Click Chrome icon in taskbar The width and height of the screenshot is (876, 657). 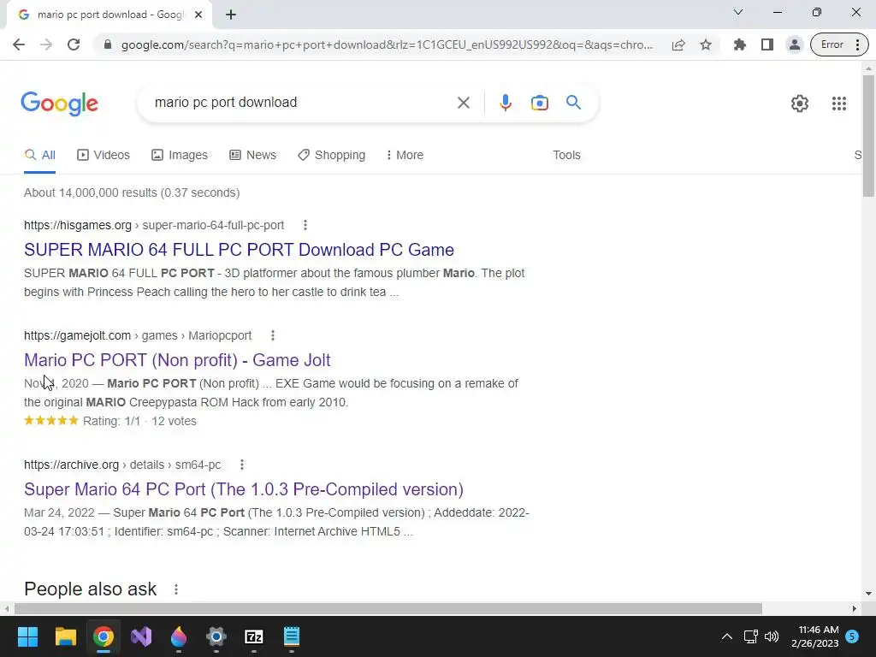click(x=104, y=636)
